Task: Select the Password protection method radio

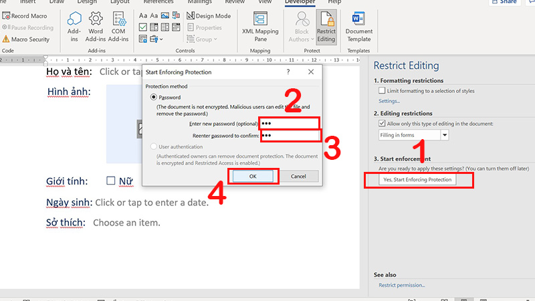Action: point(154,97)
